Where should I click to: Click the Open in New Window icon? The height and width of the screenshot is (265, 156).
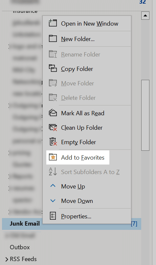click(x=53, y=23)
